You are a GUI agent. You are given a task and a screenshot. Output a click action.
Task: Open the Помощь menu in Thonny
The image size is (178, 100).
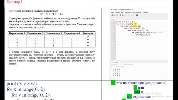point(145,12)
